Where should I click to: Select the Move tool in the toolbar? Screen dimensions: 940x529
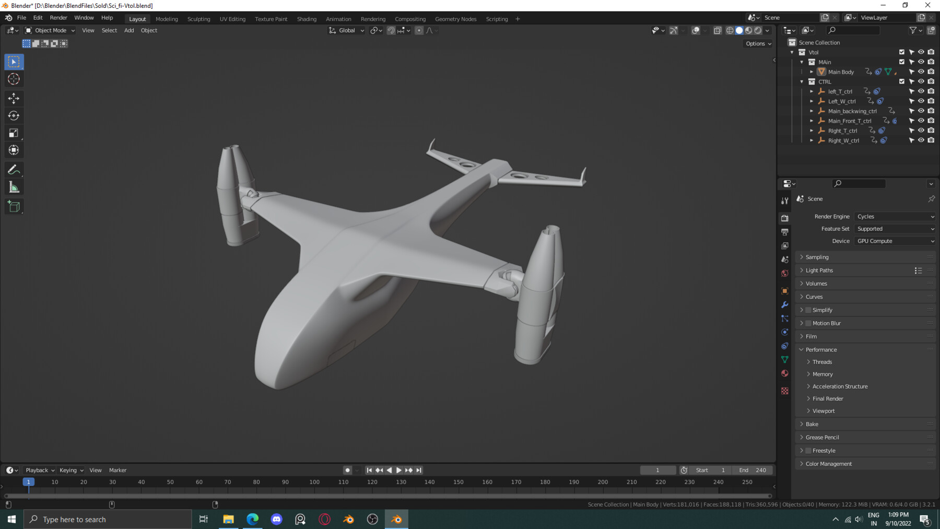tap(14, 98)
